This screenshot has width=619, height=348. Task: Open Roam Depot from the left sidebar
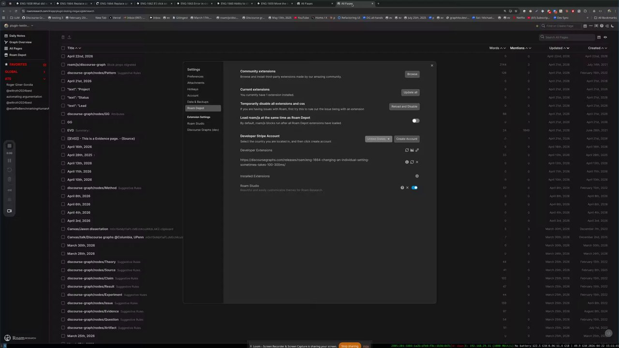[17, 55]
